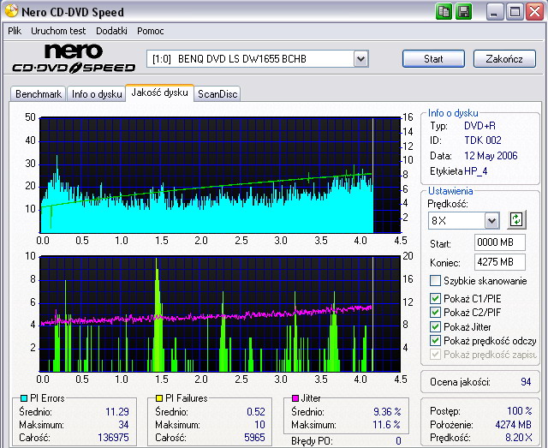Click the PI Errors graph area
The image size is (548, 448).
pos(220,175)
